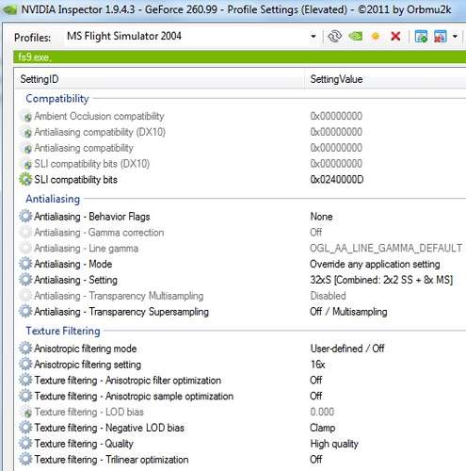Click the Anisotropic filtering setting value 16x
466x471 pixels.
[317, 365]
